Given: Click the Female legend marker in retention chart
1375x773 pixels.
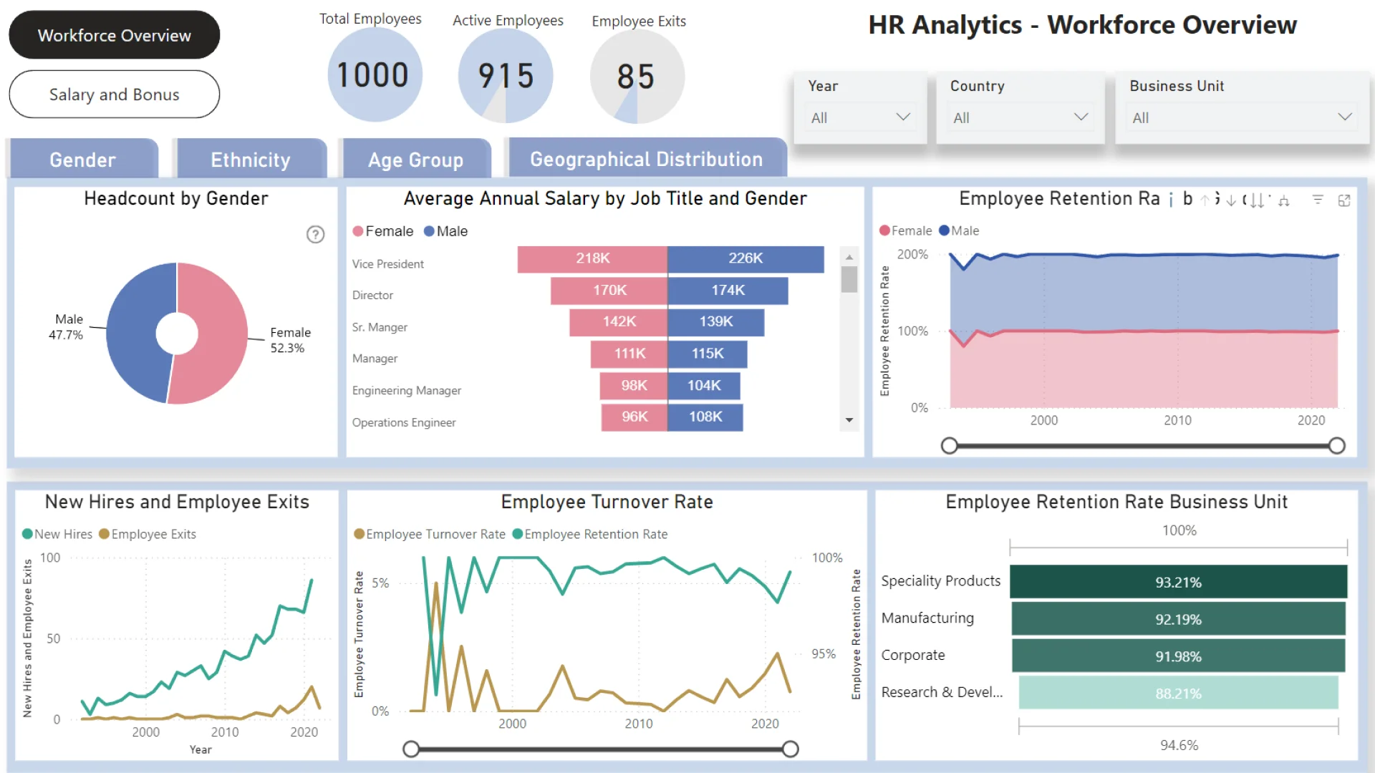Looking at the screenshot, I should (884, 230).
